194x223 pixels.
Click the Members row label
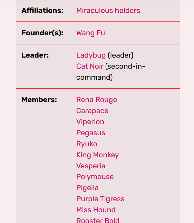coord(39,100)
